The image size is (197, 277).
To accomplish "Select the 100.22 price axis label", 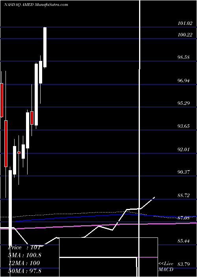I will pos(185,35).
